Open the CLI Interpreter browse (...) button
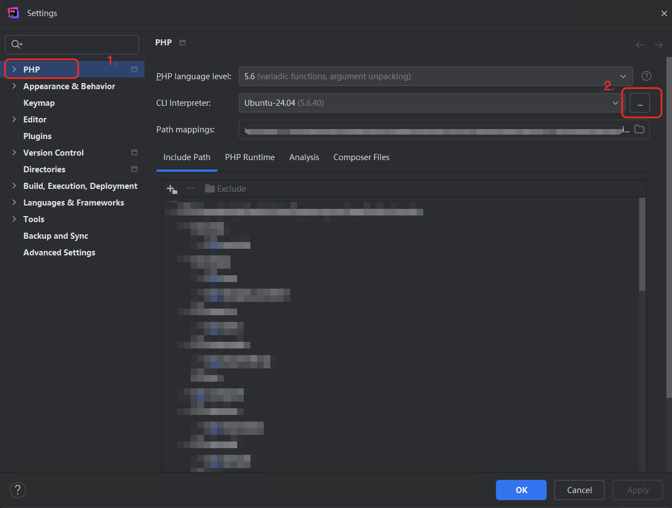The image size is (672, 508). [640, 103]
